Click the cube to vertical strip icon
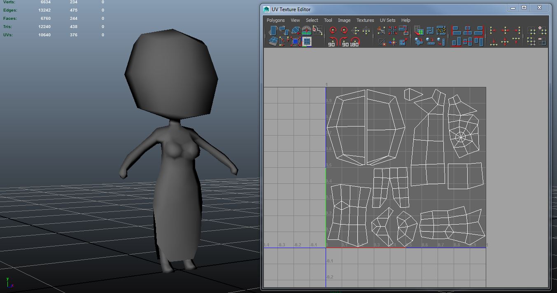This screenshot has height=293, width=557. (x=441, y=42)
